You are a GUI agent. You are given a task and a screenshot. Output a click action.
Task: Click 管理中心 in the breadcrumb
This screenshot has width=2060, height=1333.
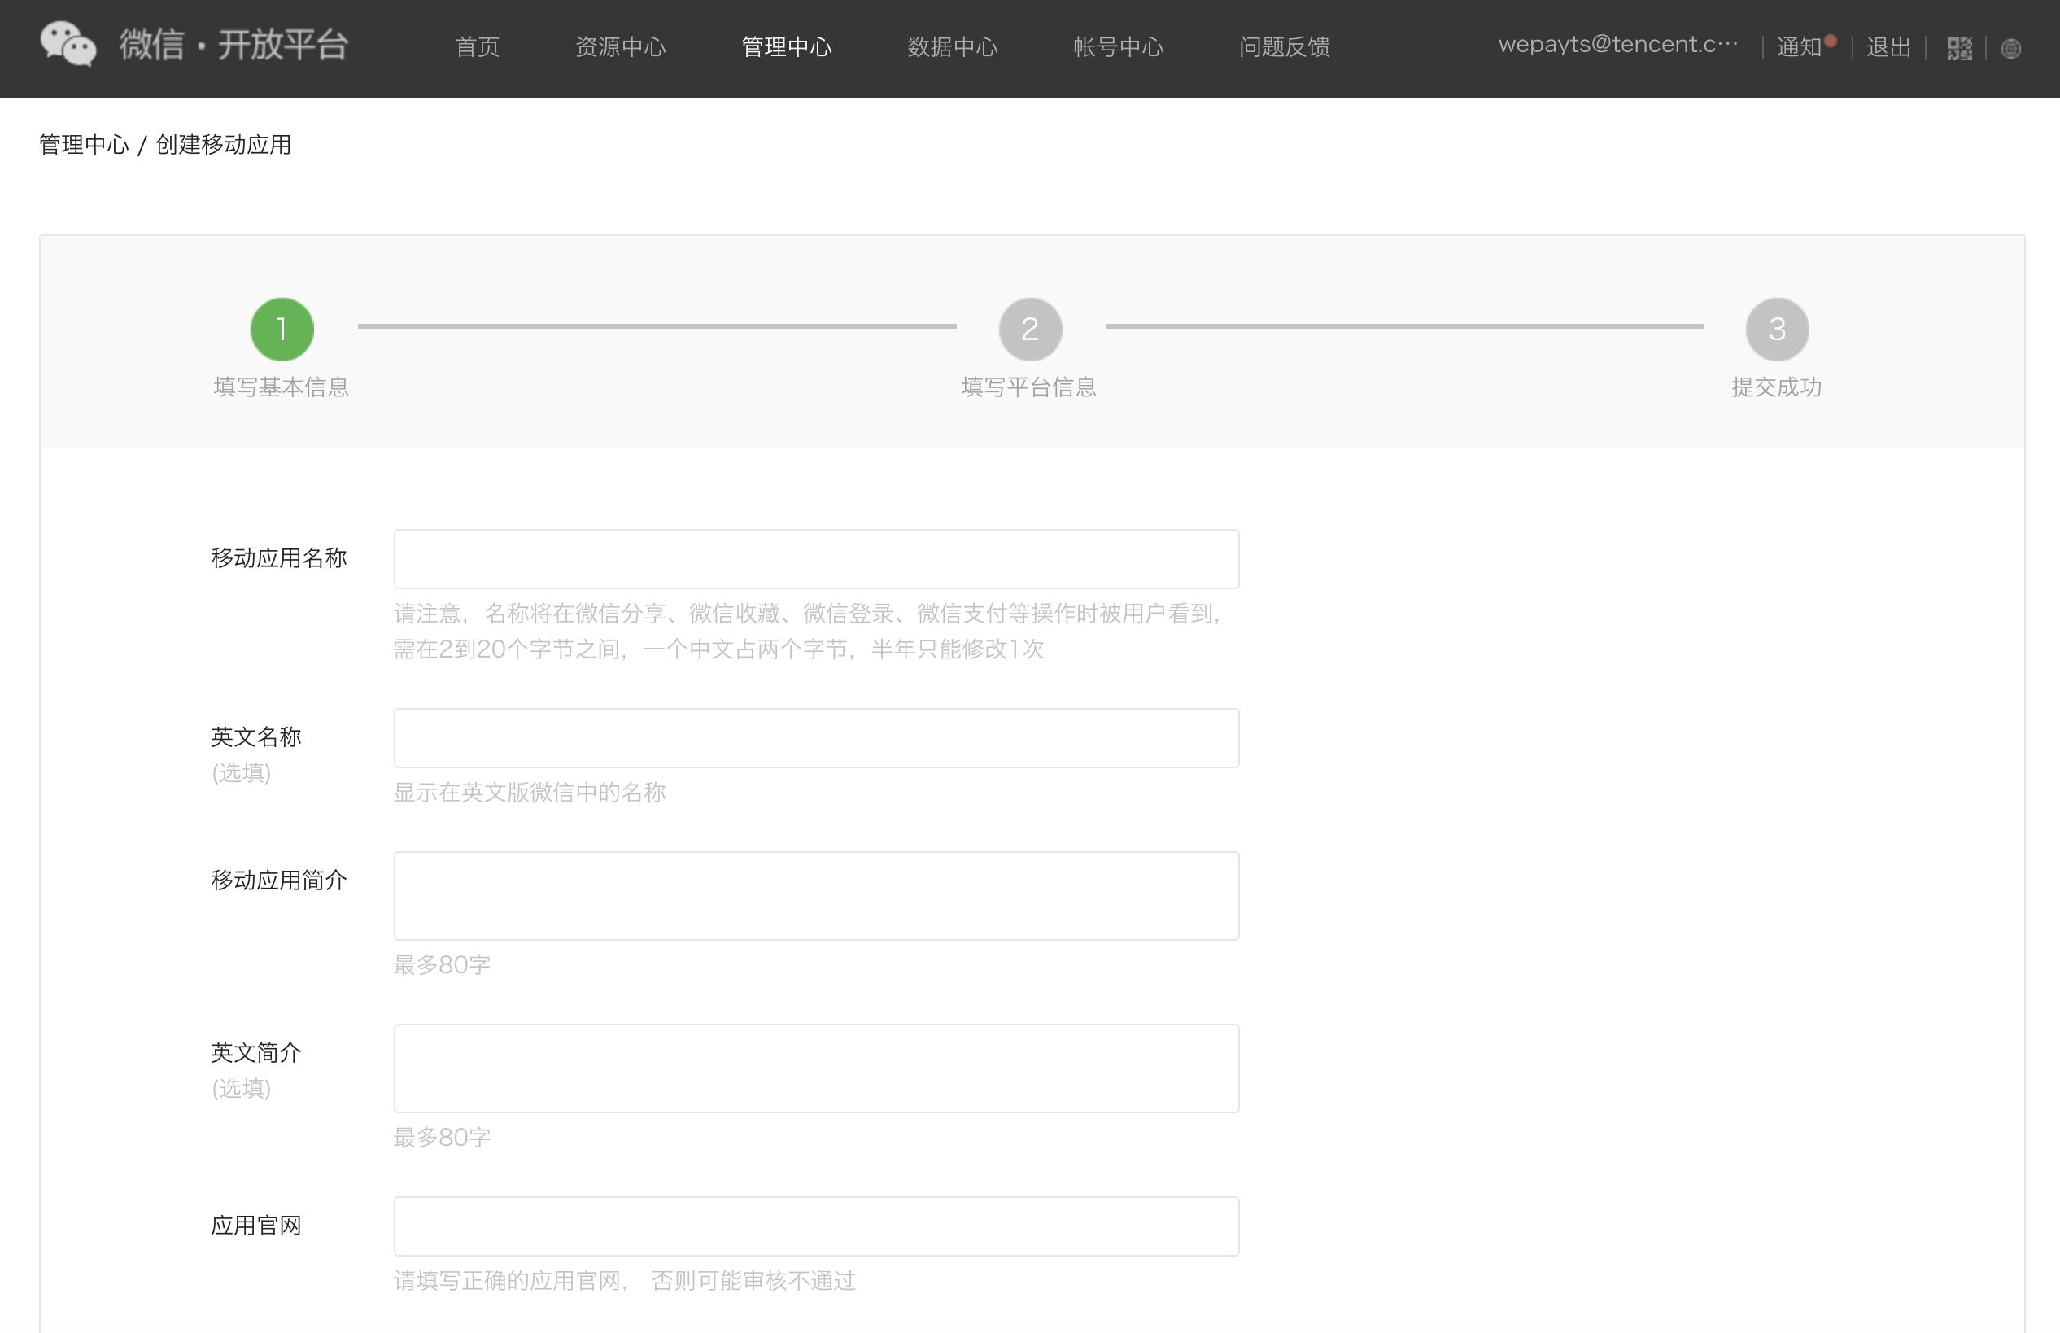pyautogui.click(x=84, y=145)
